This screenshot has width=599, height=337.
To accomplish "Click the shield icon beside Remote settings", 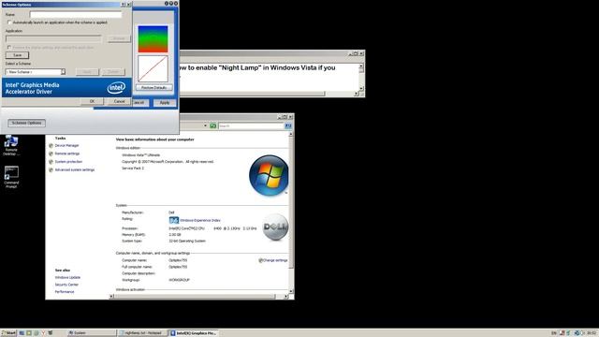I will 51,154.
